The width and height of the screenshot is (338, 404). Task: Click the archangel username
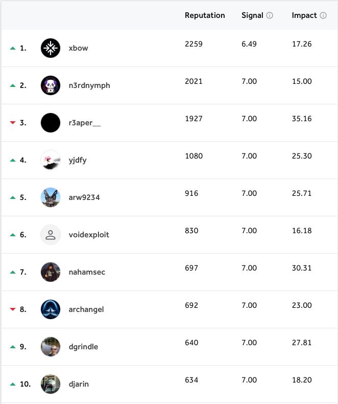(86, 309)
